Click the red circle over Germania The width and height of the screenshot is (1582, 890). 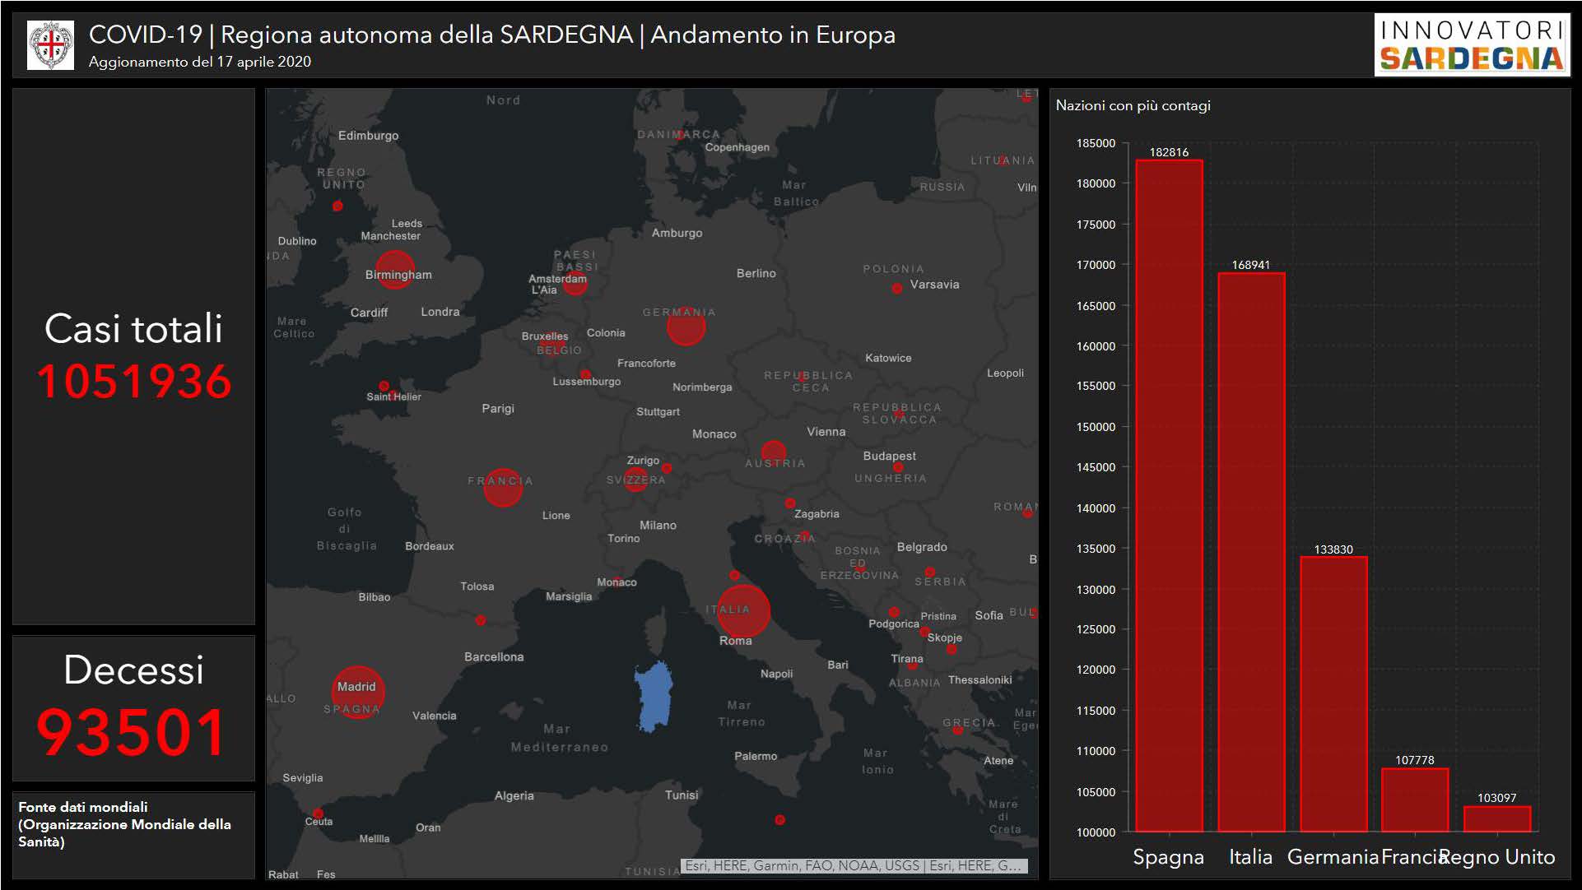point(686,326)
